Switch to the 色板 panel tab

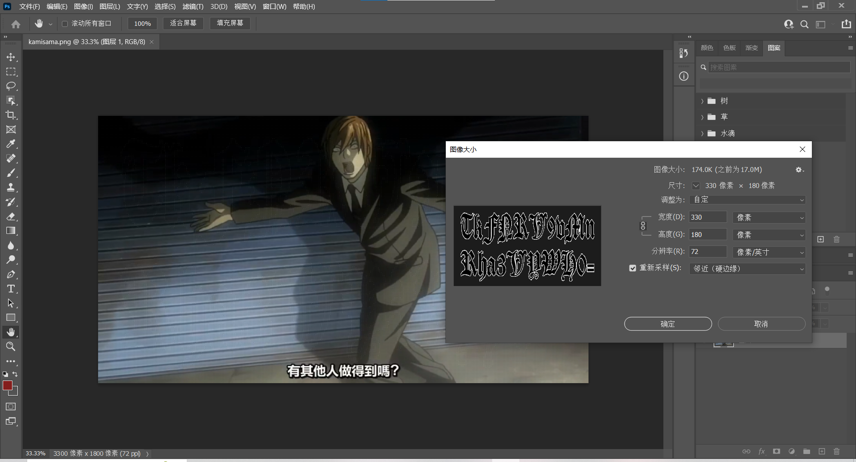coord(729,48)
